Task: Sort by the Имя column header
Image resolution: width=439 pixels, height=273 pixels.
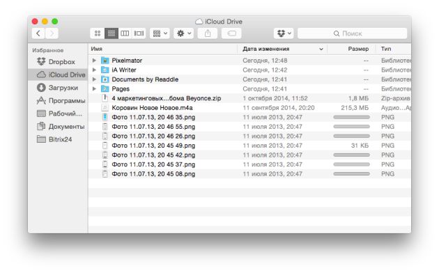Action: [x=163, y=49]
